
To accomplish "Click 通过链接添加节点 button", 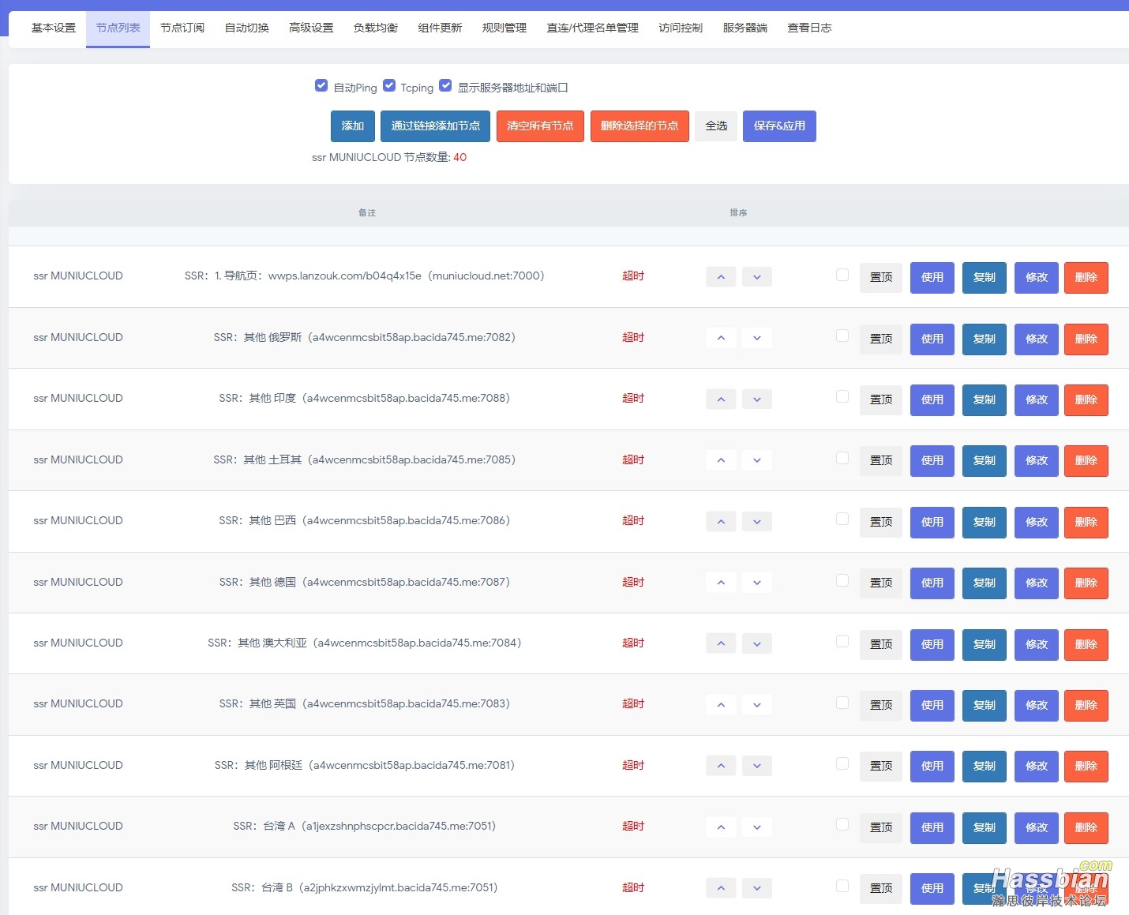I will 436,126.
